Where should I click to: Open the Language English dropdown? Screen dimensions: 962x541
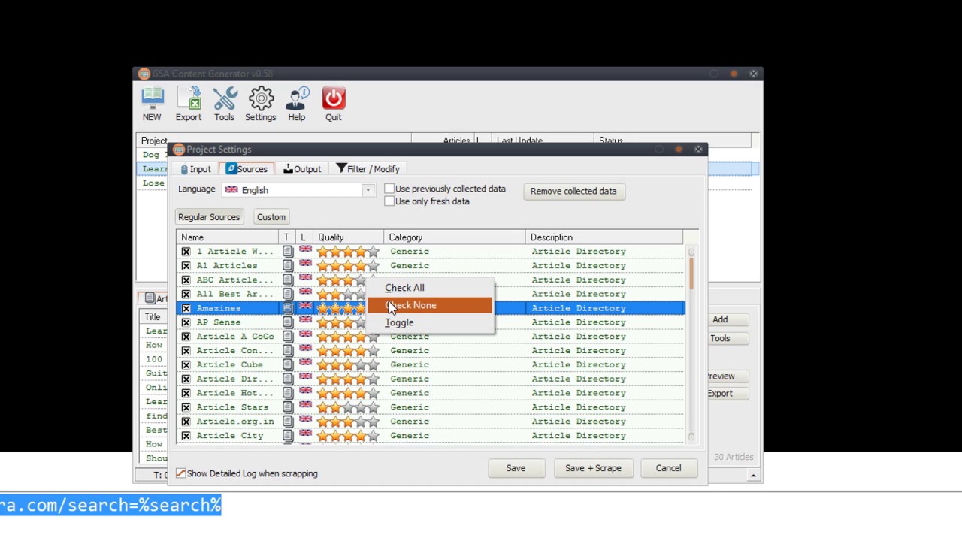coord(298,190)
